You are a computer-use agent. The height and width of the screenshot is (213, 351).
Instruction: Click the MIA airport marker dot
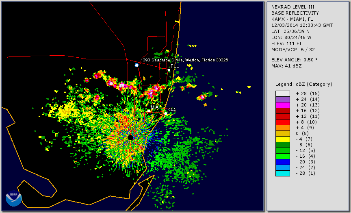(149, 111)
